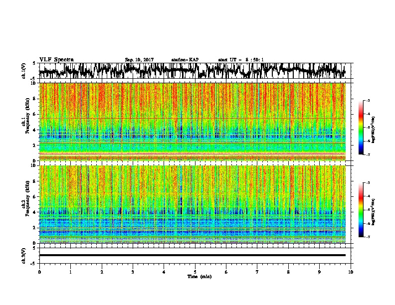Image resolution: width=395 pixels, height=305 pixels.
Task: Click the time axis tick label "1"
Action: coord(70,272)
